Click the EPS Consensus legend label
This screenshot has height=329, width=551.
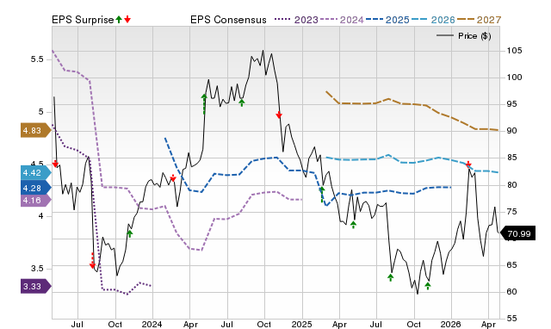click(x=228, y=20)
